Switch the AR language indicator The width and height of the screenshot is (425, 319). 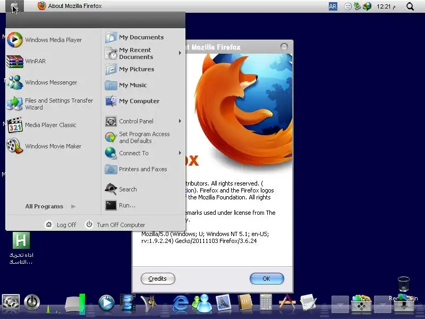pos(333,6)
